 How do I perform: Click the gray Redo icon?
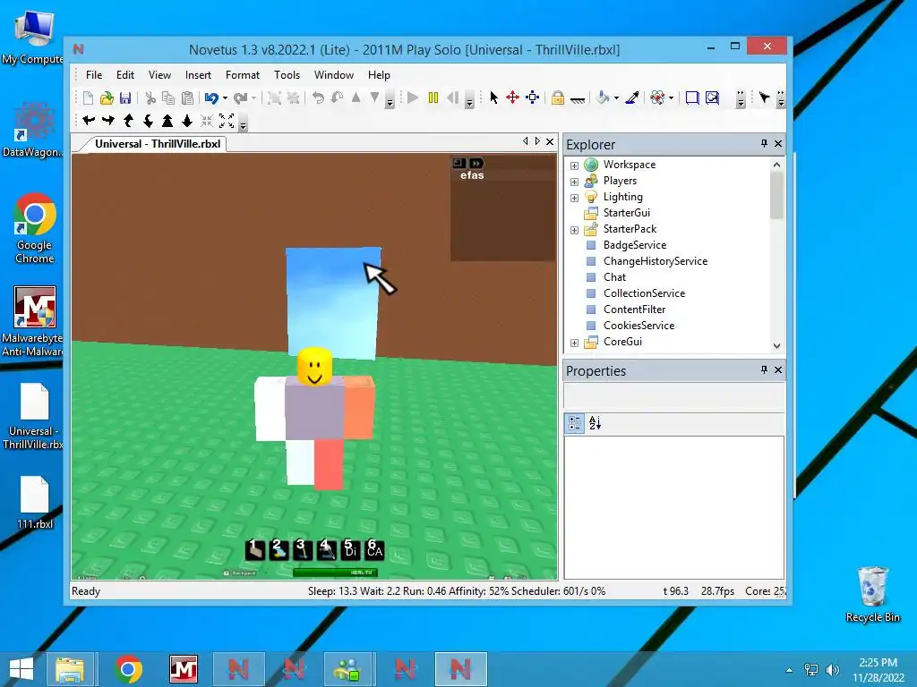click(240, 98)
